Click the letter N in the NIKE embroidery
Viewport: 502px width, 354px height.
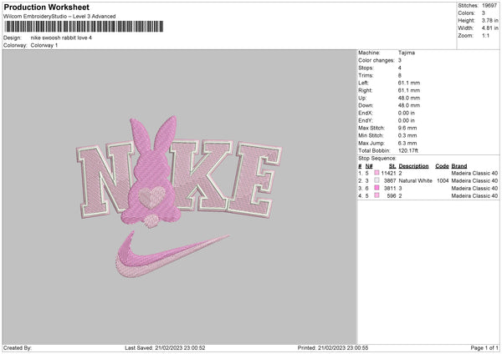(105, 180)
